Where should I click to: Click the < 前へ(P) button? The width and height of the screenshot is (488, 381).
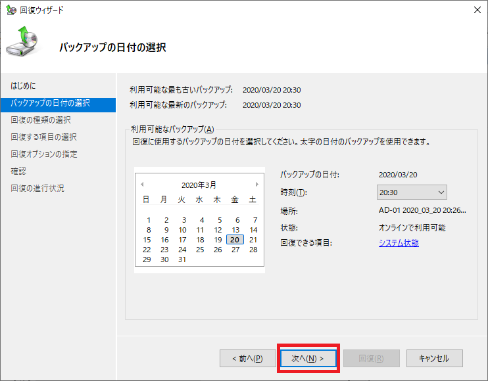pos(247,359)
